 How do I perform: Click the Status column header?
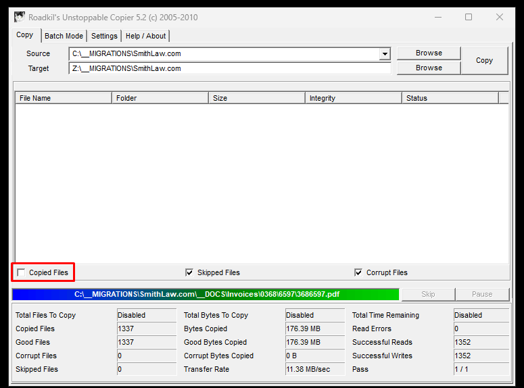tap(450, 98)
